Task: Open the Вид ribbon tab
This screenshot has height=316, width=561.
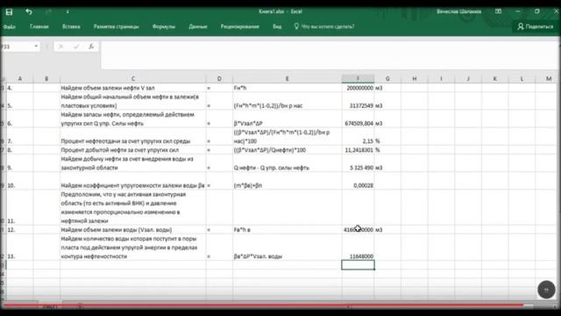Action: pyautogui.click(x=277, y=26)
